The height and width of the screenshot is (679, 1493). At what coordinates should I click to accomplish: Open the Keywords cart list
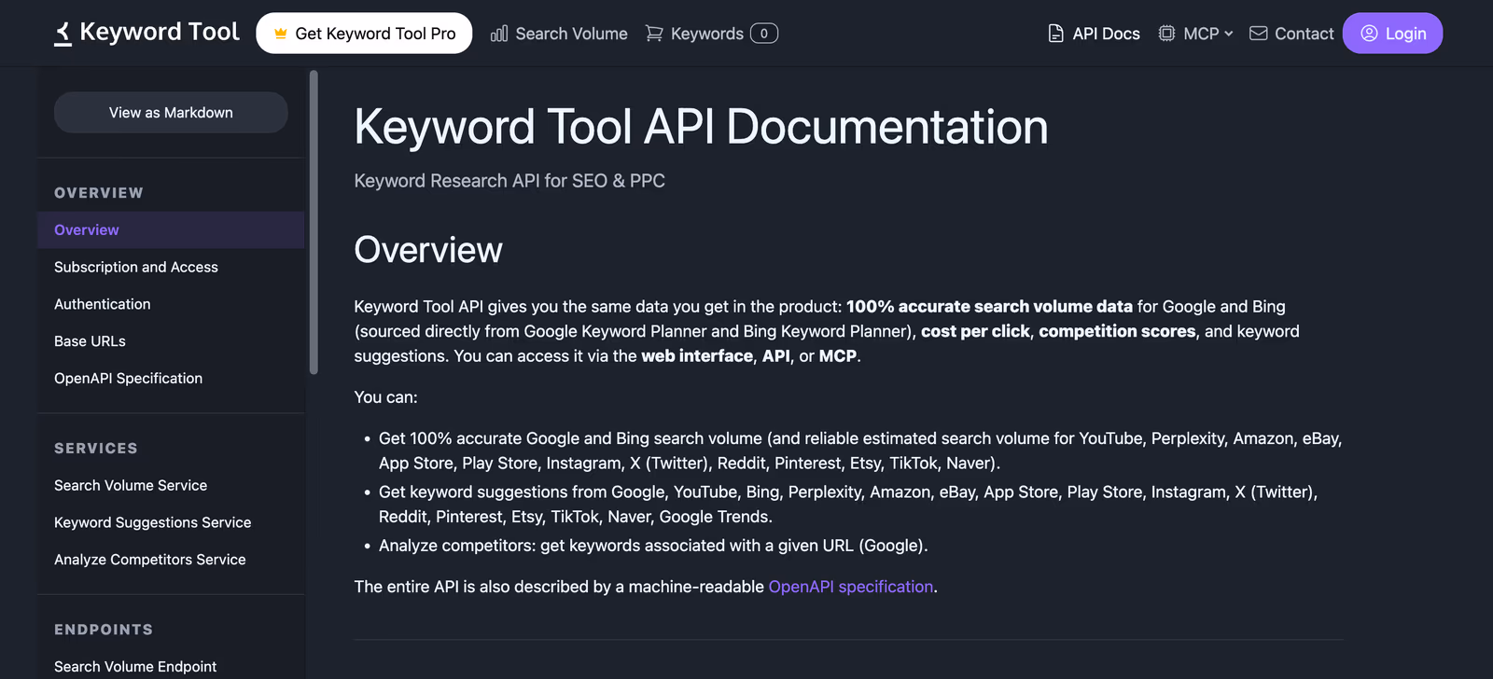[x=711, y=34]
